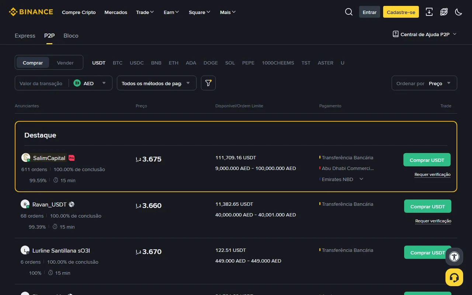This screenshot has height=295, width=472.
Task: Open Compre Cripto menu item
Action: click(x=79, y=12)
